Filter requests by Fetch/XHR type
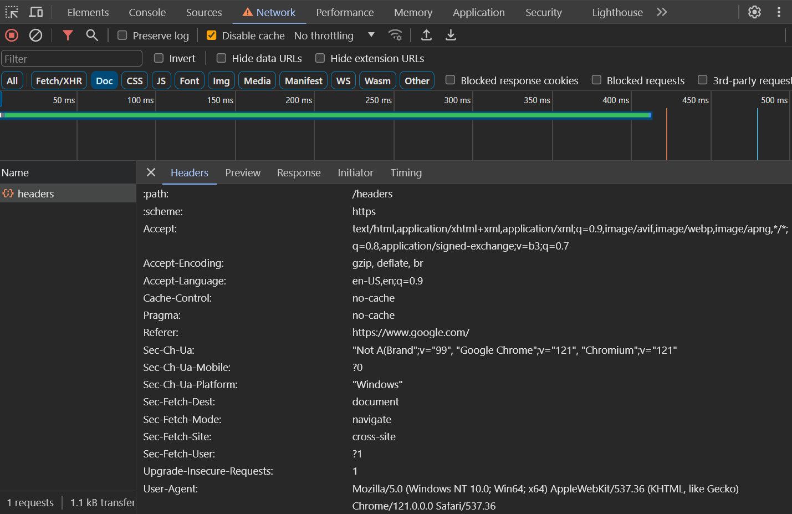The image size is (792, 514). click(59, 81)
